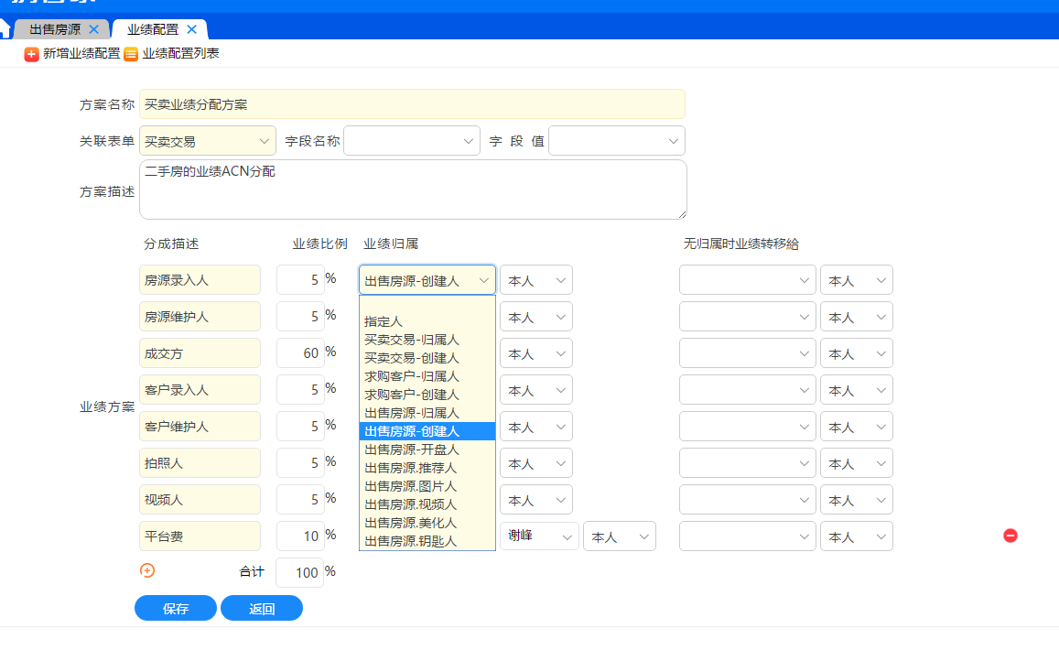Click the 保存 button
This screenshot has width=1059, height=650.
coord(176,609)
